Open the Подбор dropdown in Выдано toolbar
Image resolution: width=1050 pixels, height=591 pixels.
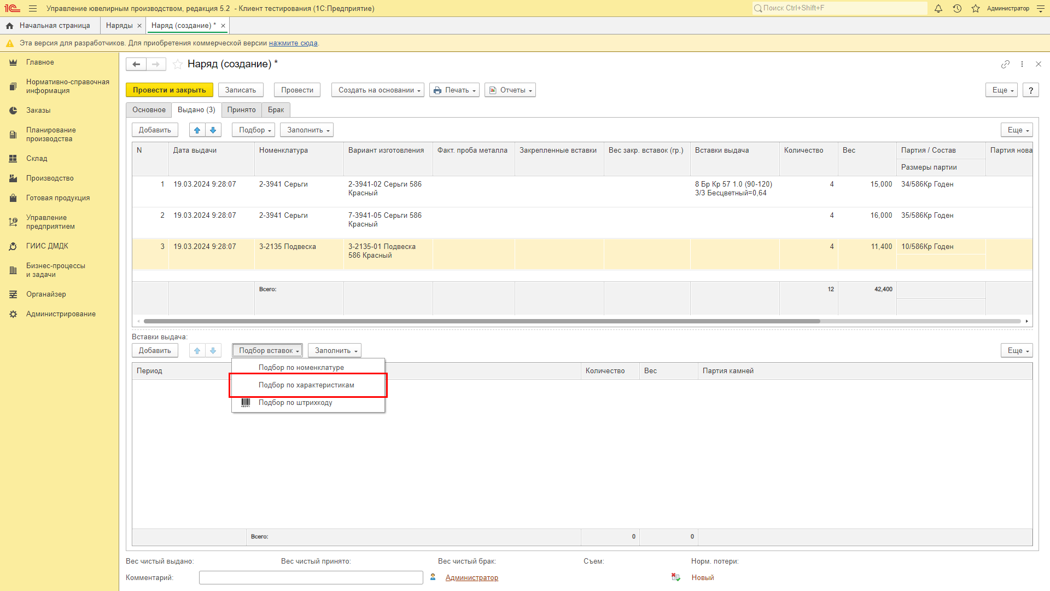(253, 130)
